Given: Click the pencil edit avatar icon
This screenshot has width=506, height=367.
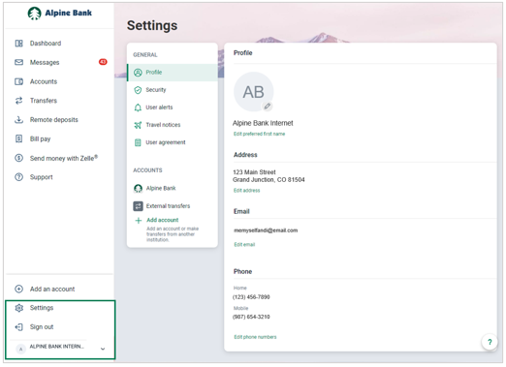Looking at the screenshot, I should click(268, 107).
